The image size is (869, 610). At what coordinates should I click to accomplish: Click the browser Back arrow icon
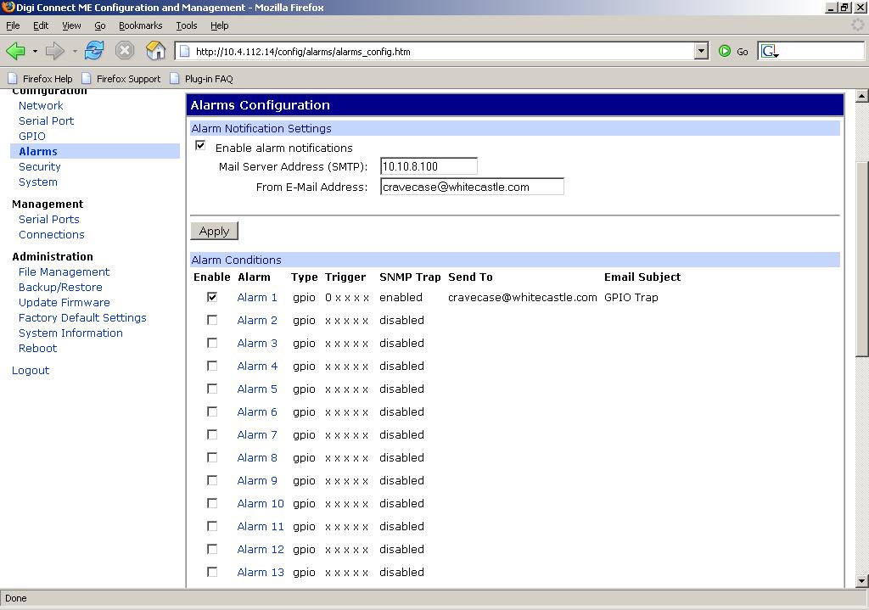coord(15,51)
